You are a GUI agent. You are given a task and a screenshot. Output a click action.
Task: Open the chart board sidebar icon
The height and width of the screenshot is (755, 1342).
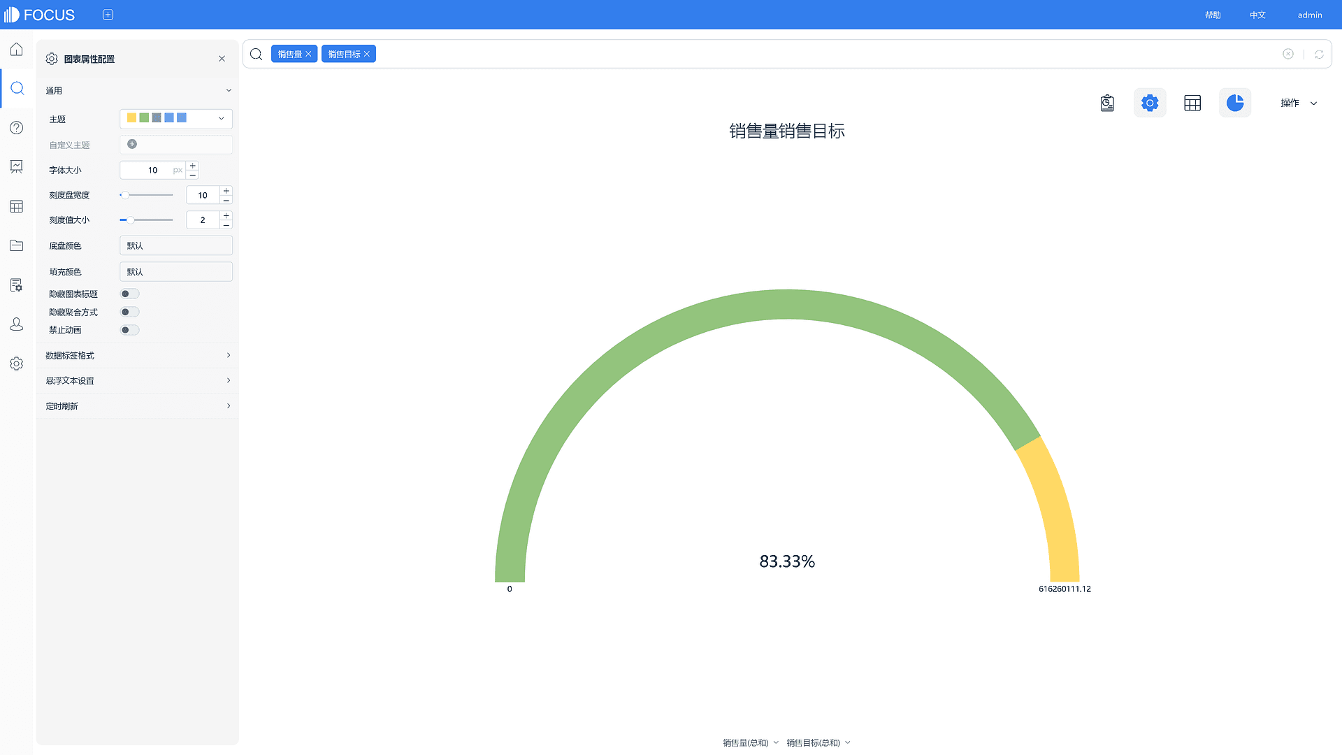click(17, 166)
